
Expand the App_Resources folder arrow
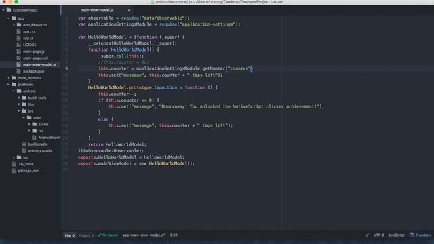[x=14, y=25]
